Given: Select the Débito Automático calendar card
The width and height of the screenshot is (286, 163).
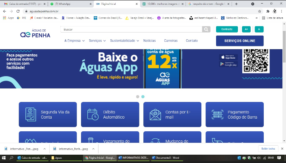Looking at the screenshot, I should tap(110, 114).
